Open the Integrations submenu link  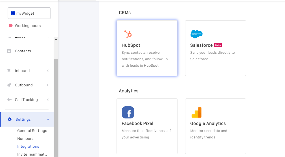(x=28, y=147)
